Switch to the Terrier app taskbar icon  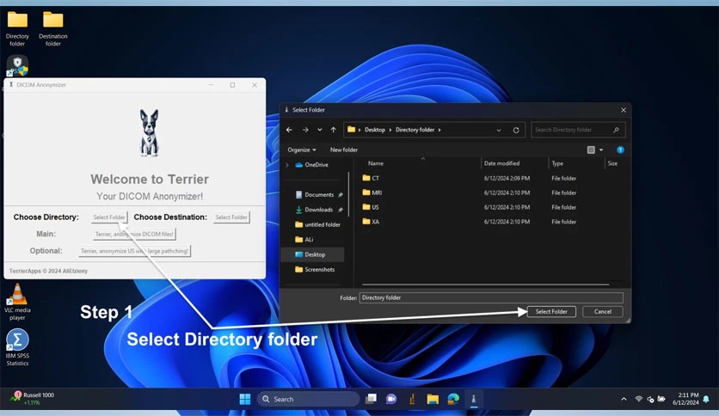pyautogui.click(x=474, y=399)
